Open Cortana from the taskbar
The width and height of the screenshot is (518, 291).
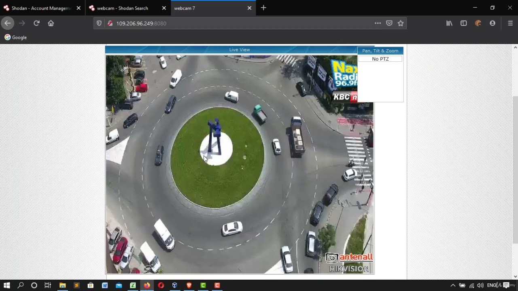(x=34, y=285)
